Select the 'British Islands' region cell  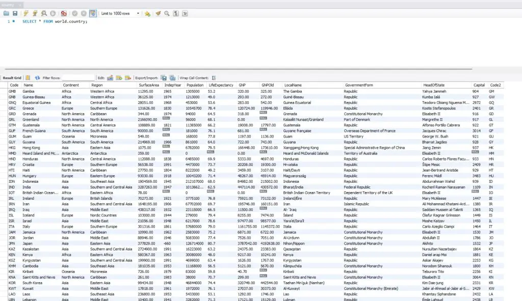tap(101, 198)
